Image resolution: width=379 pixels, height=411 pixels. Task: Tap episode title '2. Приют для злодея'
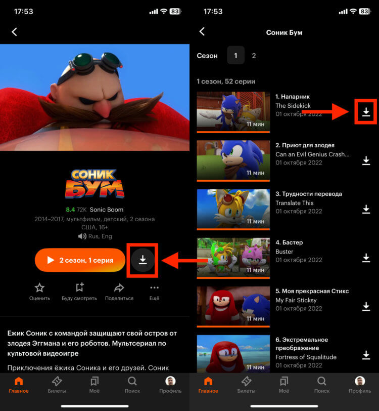(x=305, y=145)
